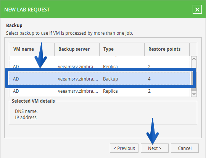
Task: Select the AD Replica row below the highlighted row
Action: coord(100,91)
